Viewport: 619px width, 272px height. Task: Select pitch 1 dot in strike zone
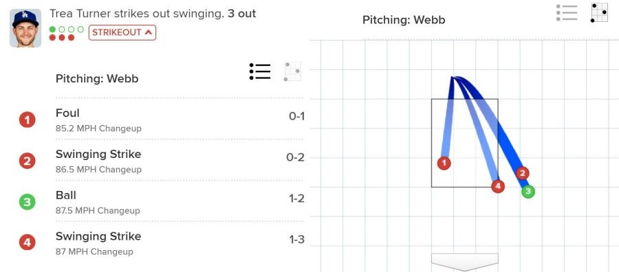444,163
